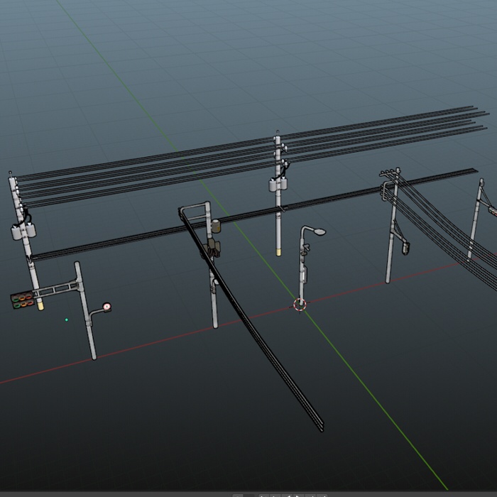The height and width of the screenshot is (497, 497).
Task: Select the transformers on the left utility pole
Action: click(x=23, y=231)
